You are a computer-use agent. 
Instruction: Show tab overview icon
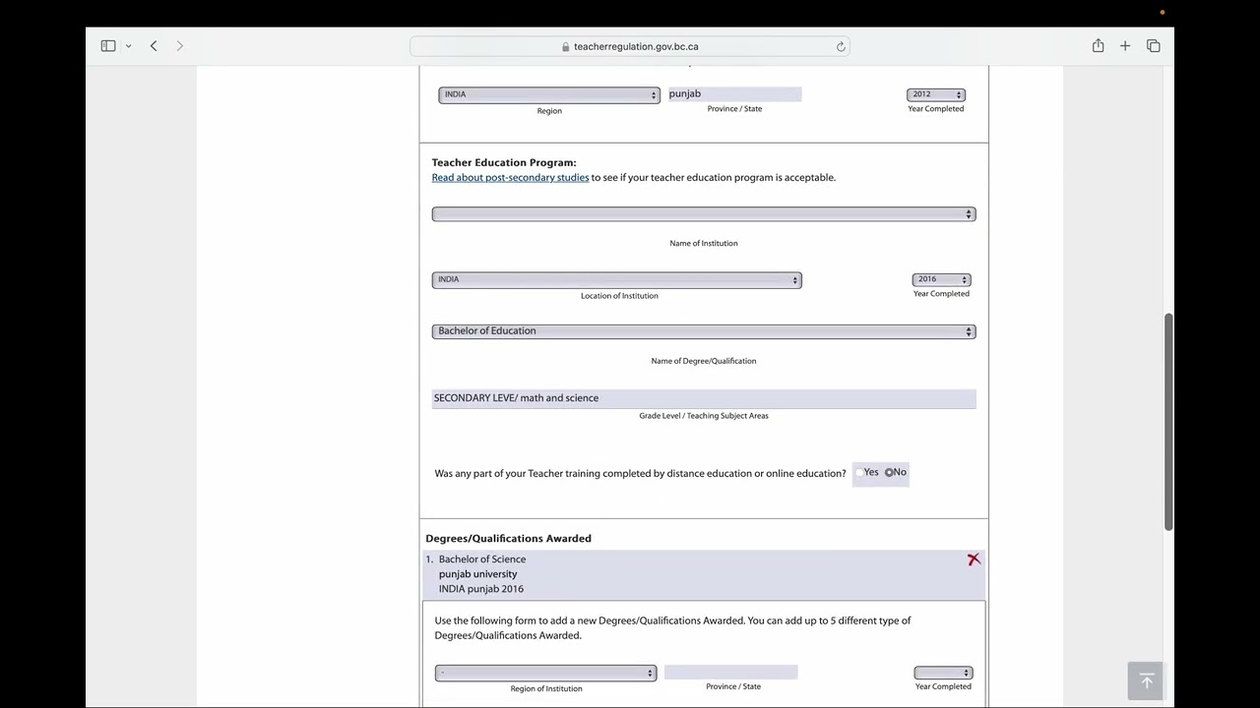[1154, 46]
